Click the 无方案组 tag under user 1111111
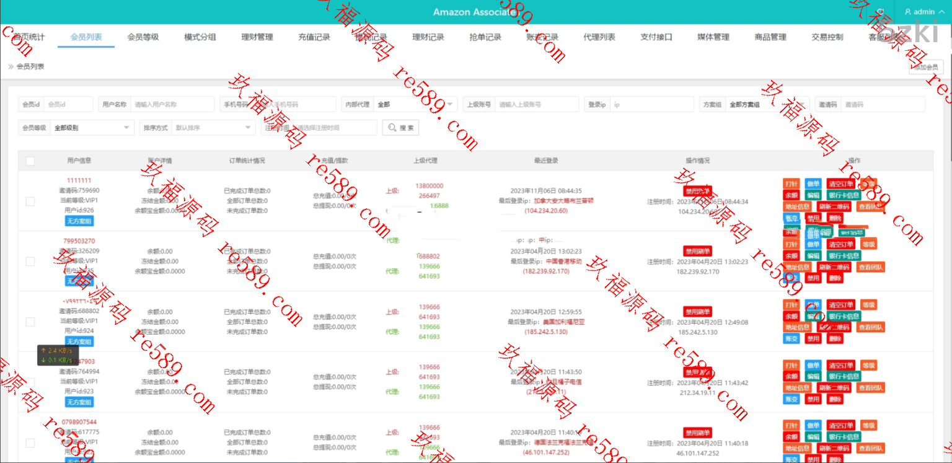 [79, 221]
